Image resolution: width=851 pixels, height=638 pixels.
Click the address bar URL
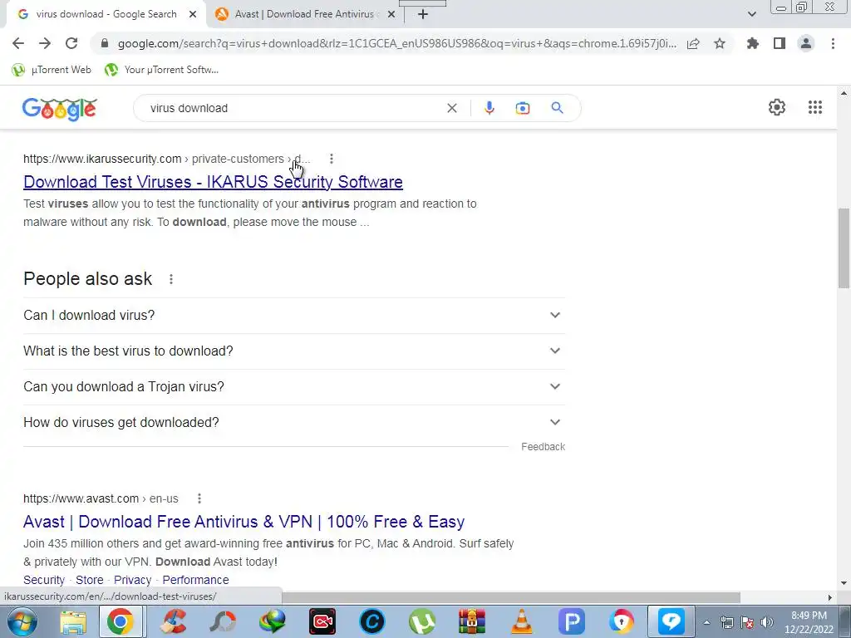396,43
